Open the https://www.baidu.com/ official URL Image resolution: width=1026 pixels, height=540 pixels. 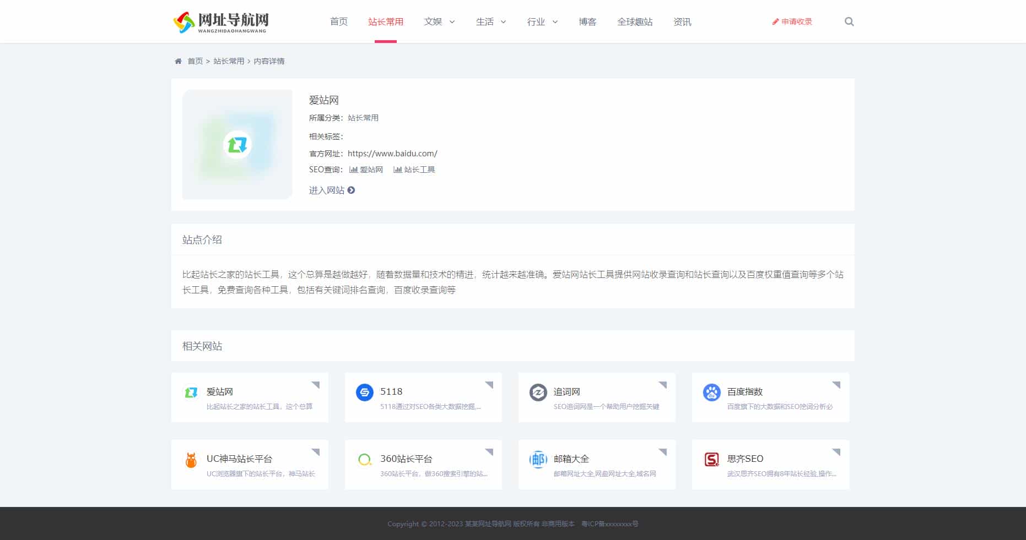point(392,154)
